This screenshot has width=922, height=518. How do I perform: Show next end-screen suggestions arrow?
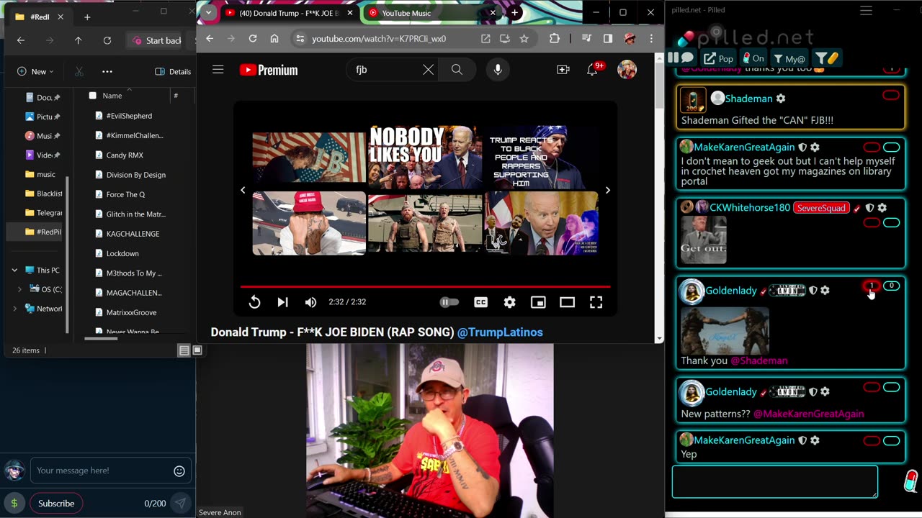(607, 190)
